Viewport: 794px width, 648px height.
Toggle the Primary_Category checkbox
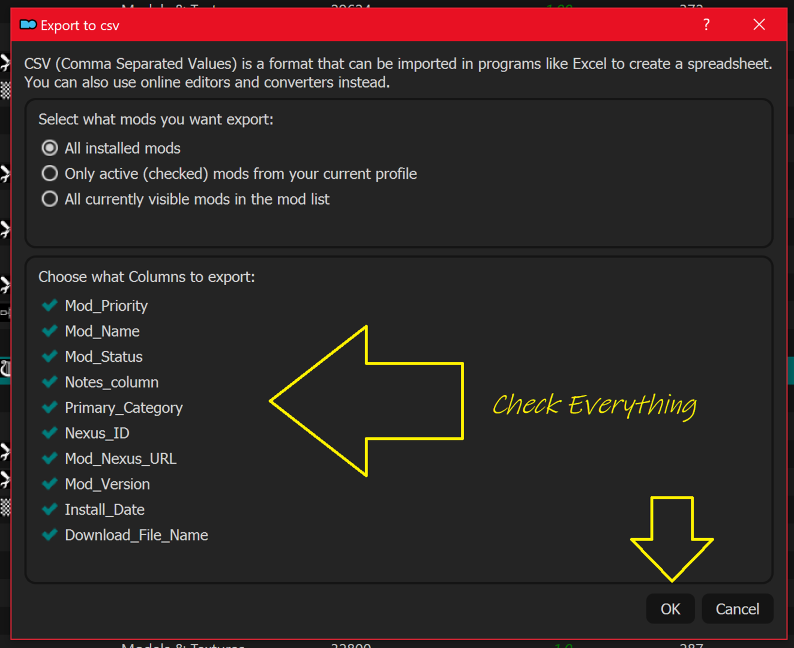tap(50, 407)
